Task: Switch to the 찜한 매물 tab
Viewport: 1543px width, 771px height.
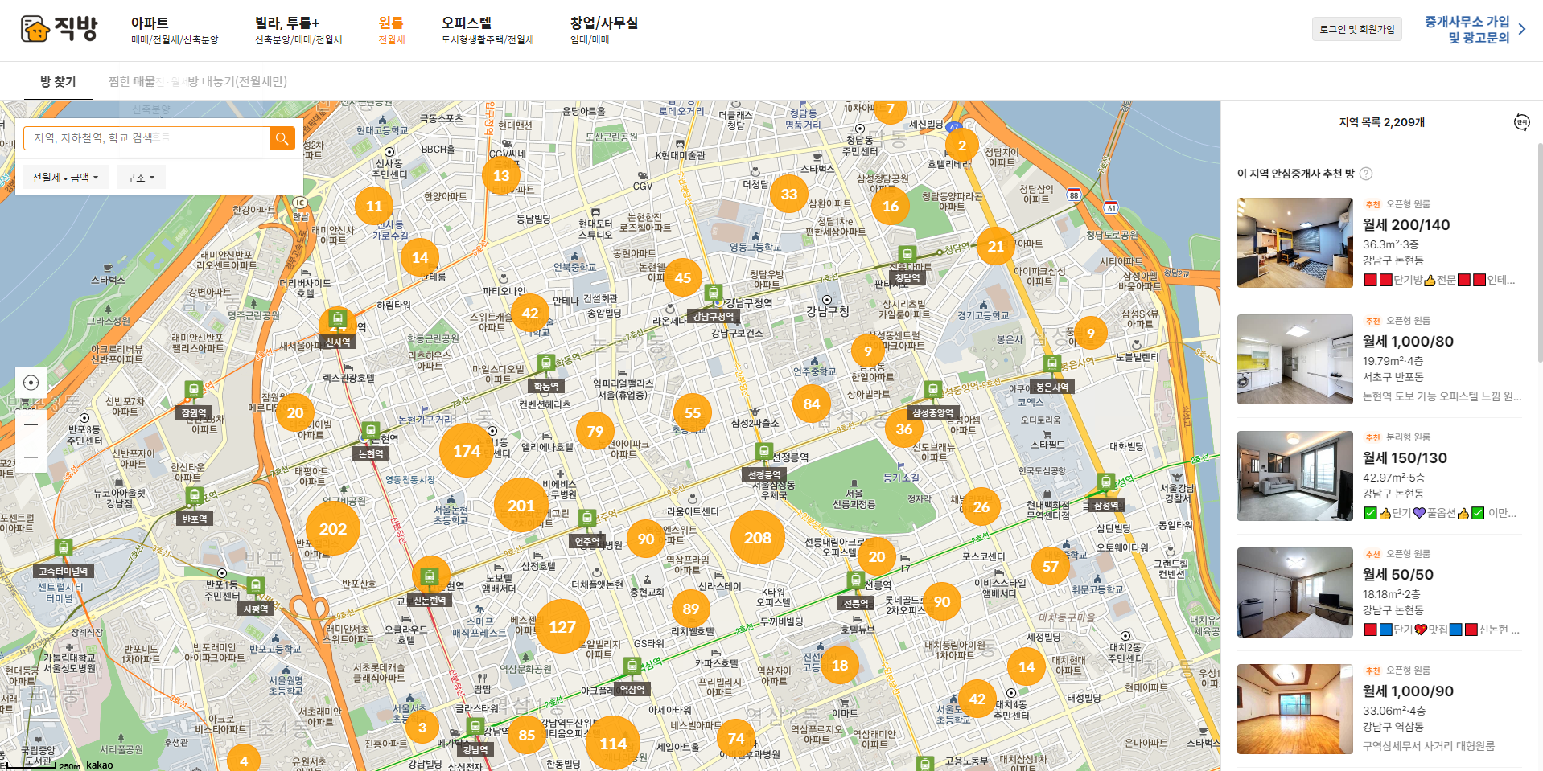Action: tap(132, 81)
